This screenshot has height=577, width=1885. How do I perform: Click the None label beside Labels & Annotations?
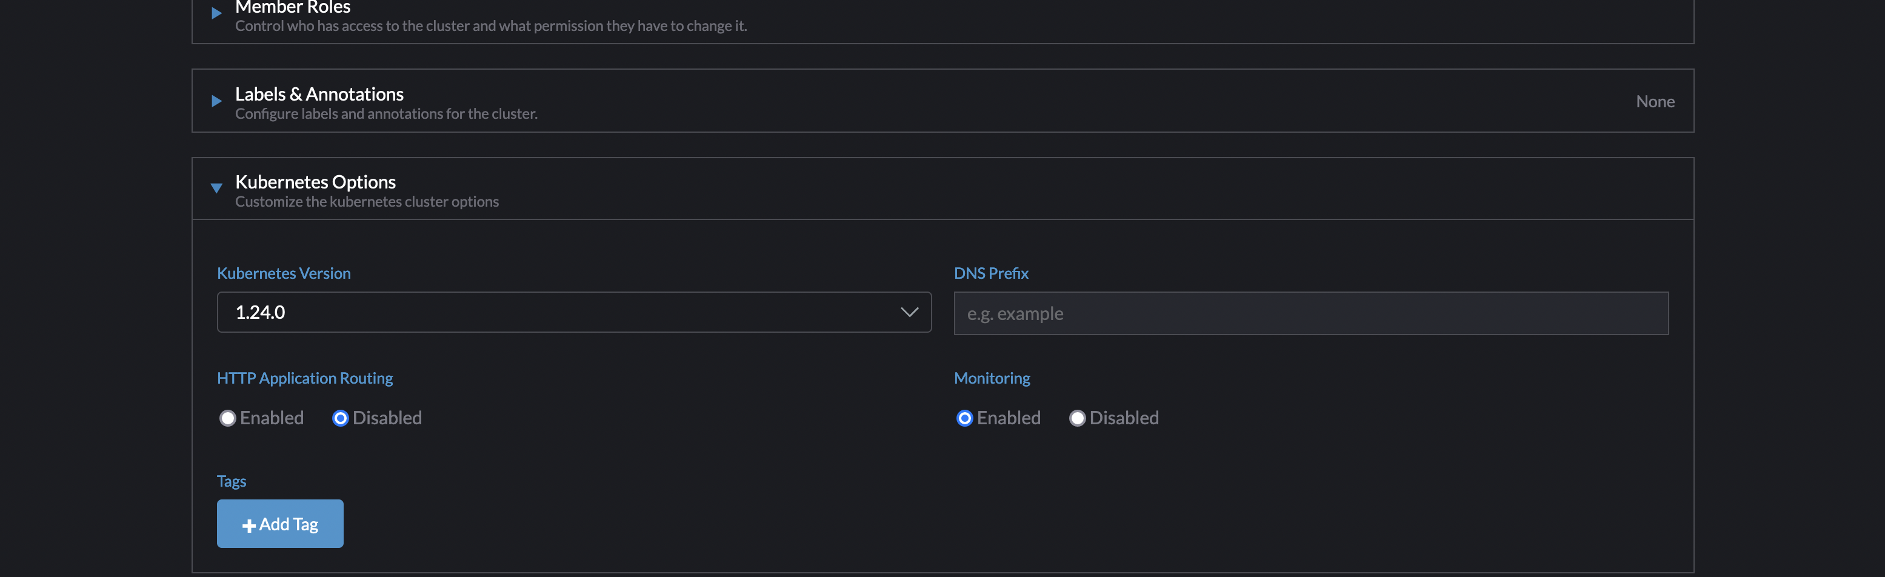pyautogui.click(x=1655, y=101)
